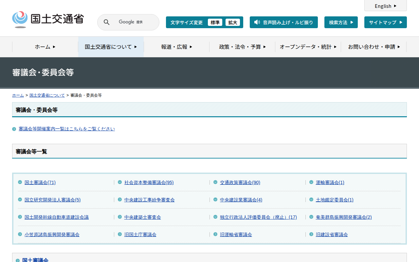Viewport: 419px width, 262px height.
Task: Click the circle icon beside 社会資本整備審議会(95)
Action: pyautogui.click(x=120, y=182)
